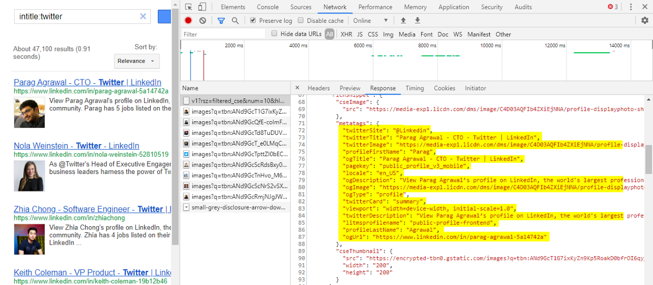653x285 pixels.
Task: Show the request Timing tab
Action: pyautogui.click(x=415, y=88)
